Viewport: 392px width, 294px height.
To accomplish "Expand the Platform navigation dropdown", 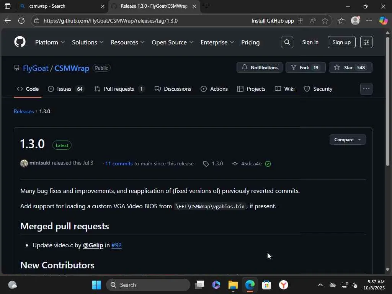I will click(50, 42).
